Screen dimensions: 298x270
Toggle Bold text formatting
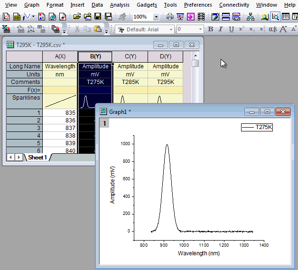(x=211, y=29)
